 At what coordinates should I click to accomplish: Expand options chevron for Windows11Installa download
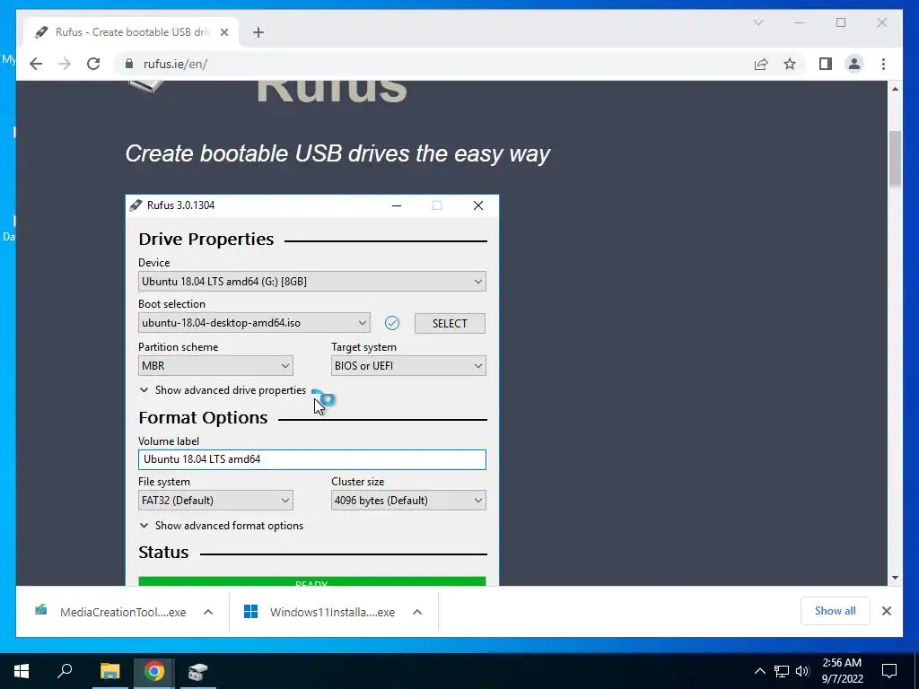[417, 612]
